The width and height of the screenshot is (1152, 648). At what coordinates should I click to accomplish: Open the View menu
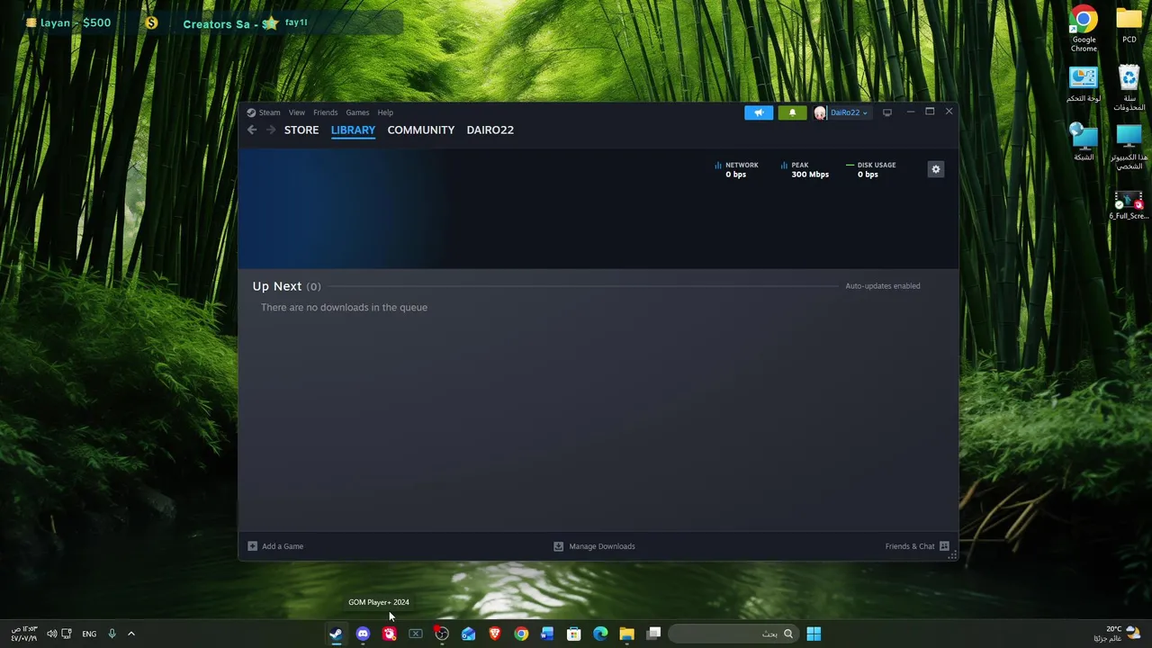click(x=297, y=112)
